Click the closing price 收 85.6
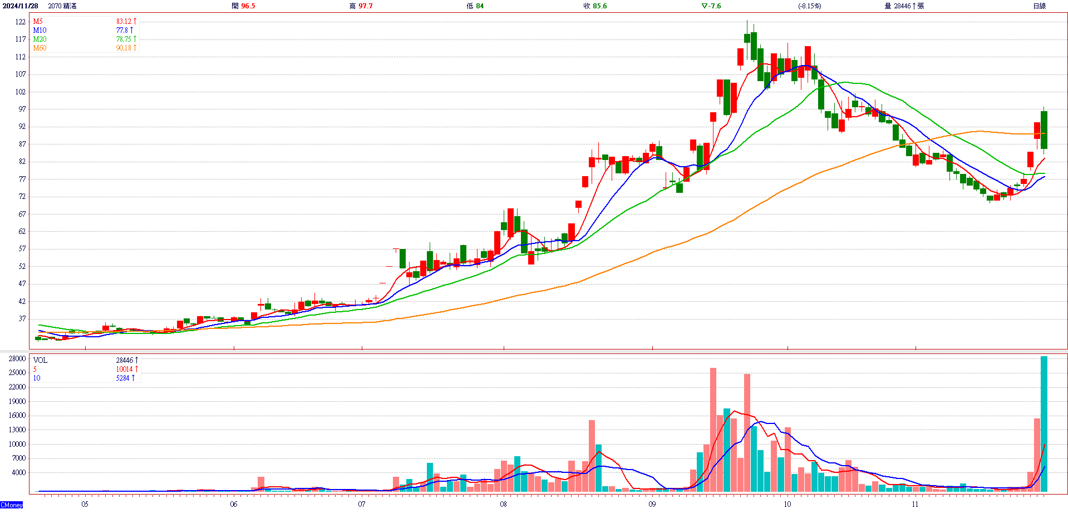This screenshot has height=514, width=1068. tap(595, 6)
